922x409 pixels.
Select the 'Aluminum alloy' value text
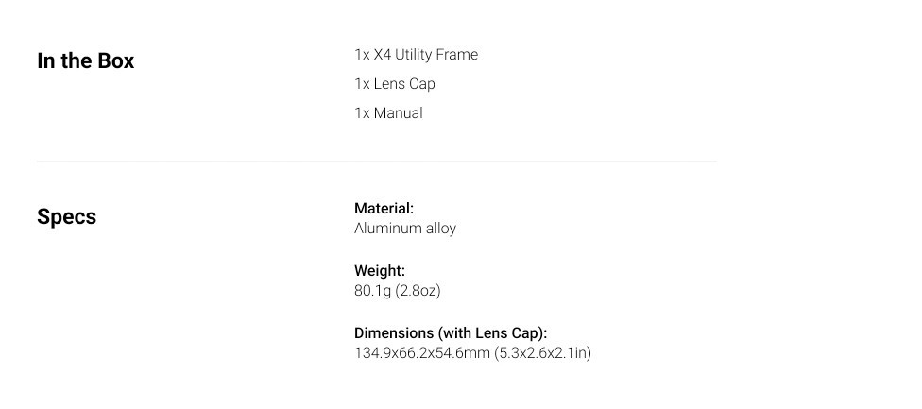coord(405,229)
